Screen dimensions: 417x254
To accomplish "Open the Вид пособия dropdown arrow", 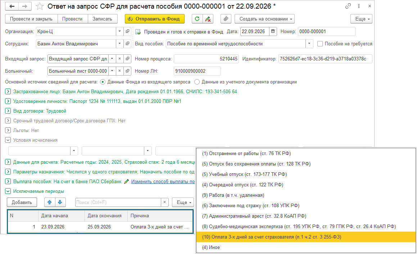I will (x=309, y=44).
